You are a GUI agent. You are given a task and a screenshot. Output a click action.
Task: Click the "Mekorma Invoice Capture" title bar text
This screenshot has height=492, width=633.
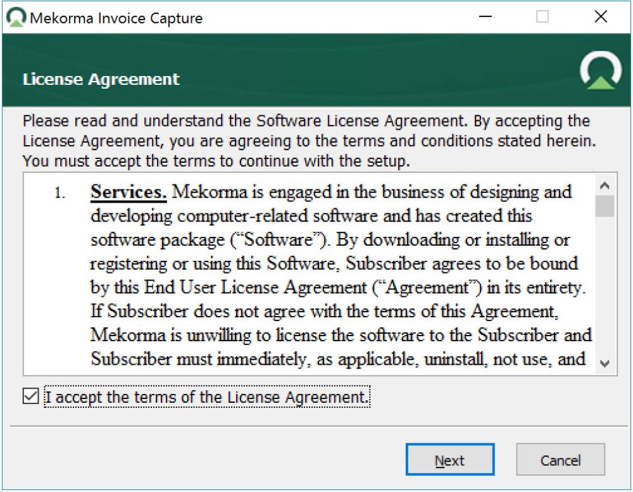[x=116, y=18]
